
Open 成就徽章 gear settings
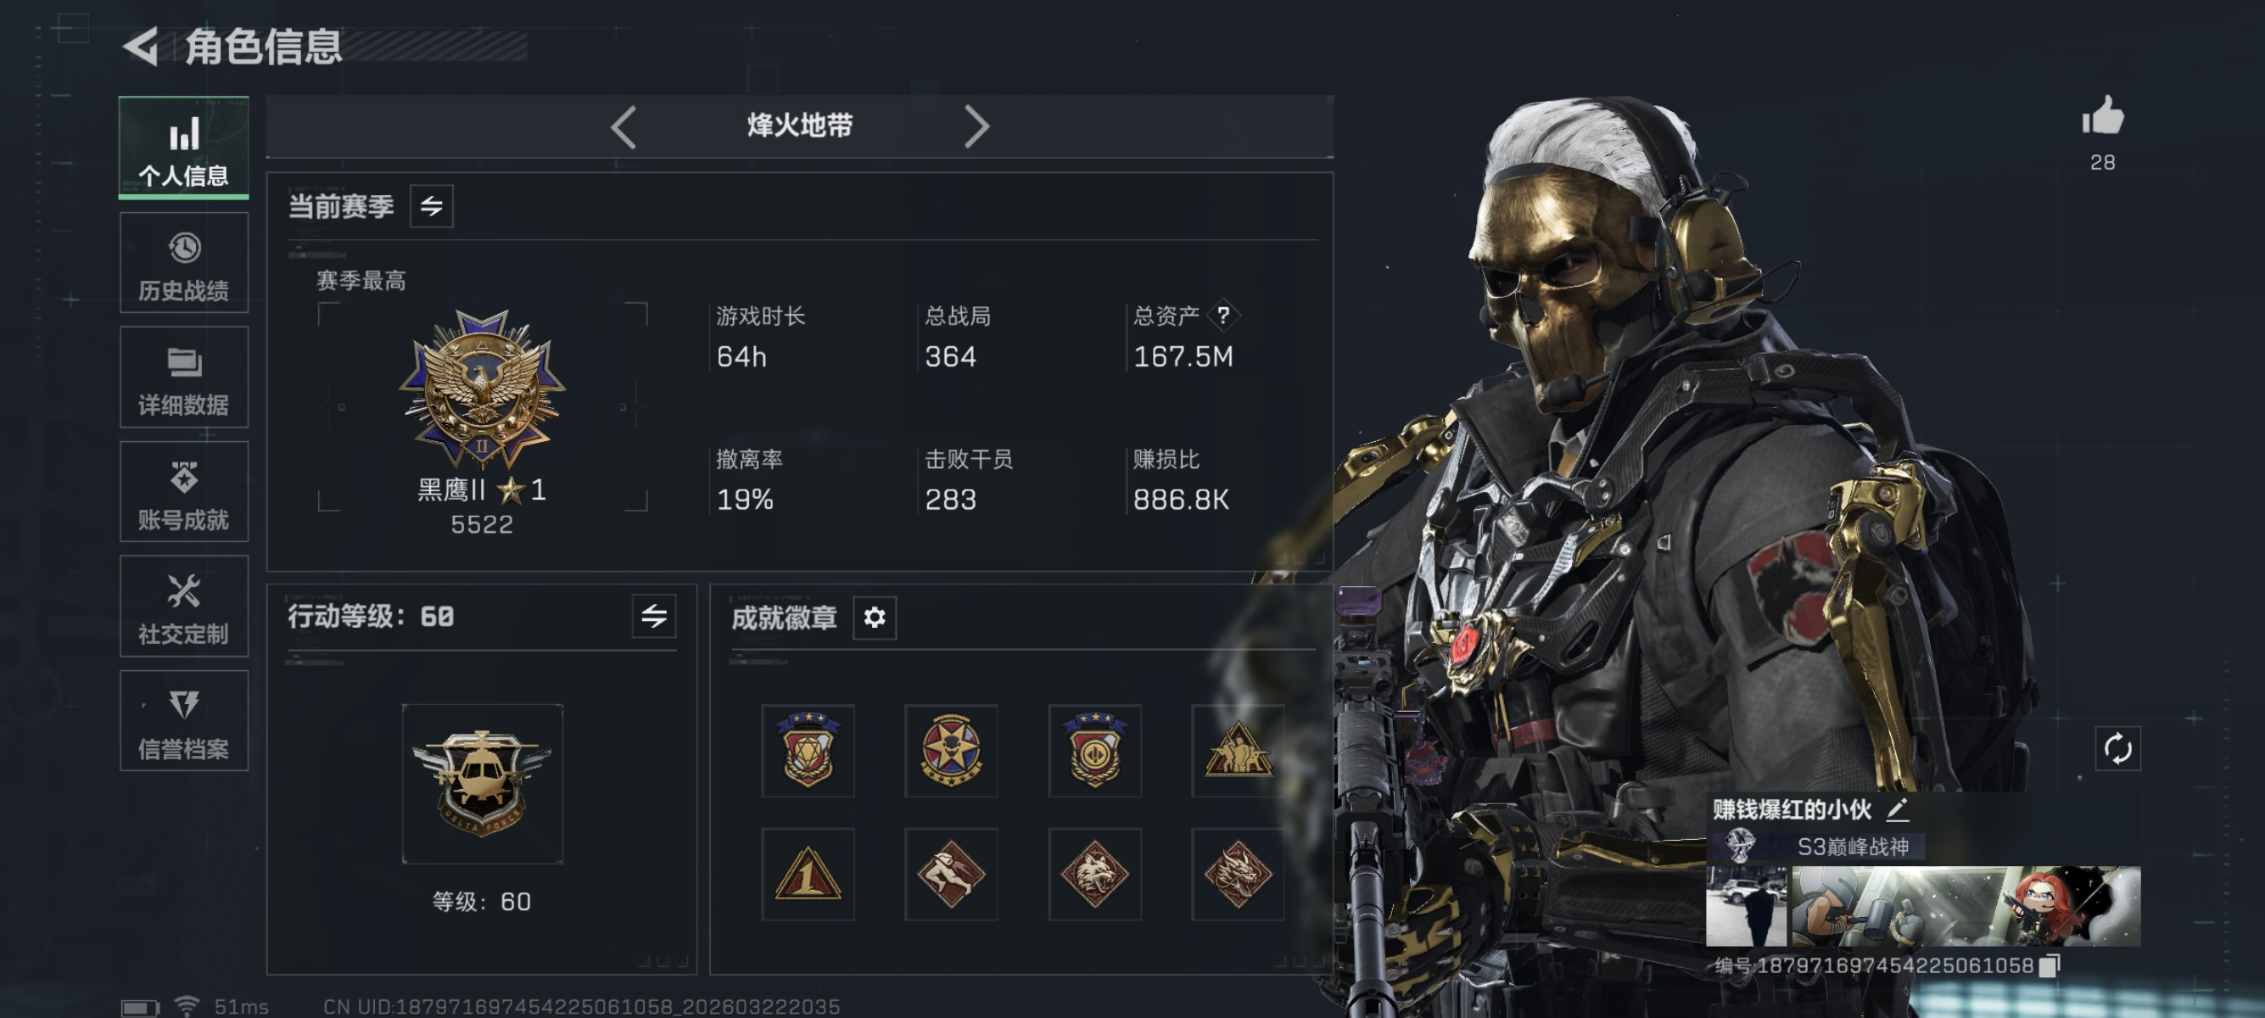click(874, 618)
